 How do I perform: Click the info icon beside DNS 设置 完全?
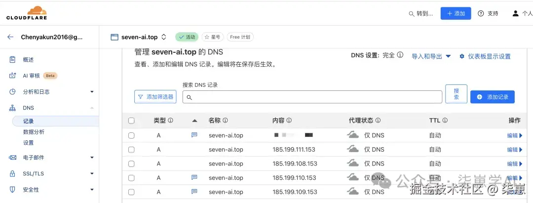pos(400,55)
